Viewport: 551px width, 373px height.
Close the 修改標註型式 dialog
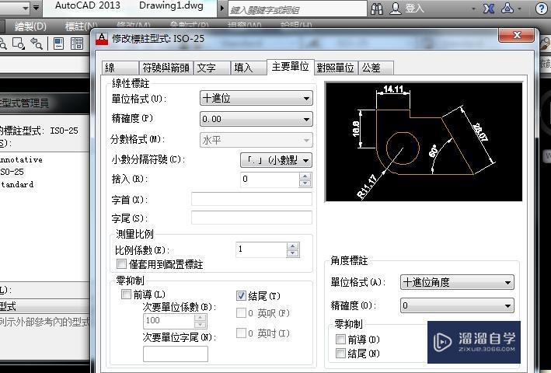point(517,35)
